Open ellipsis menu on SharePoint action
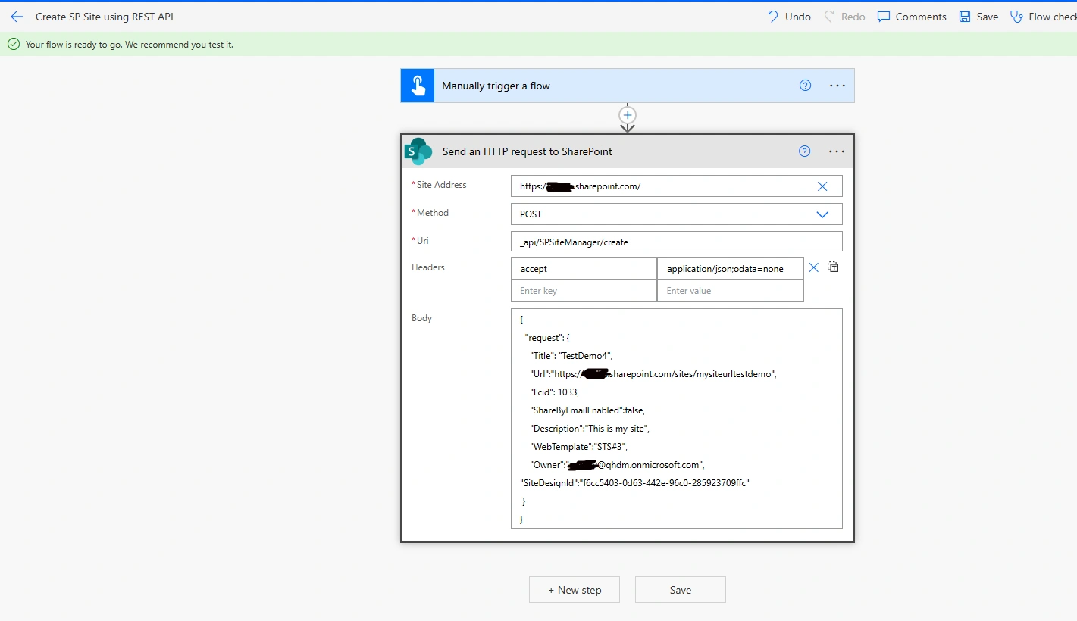The image size is (1077, 621). (837, 151)
